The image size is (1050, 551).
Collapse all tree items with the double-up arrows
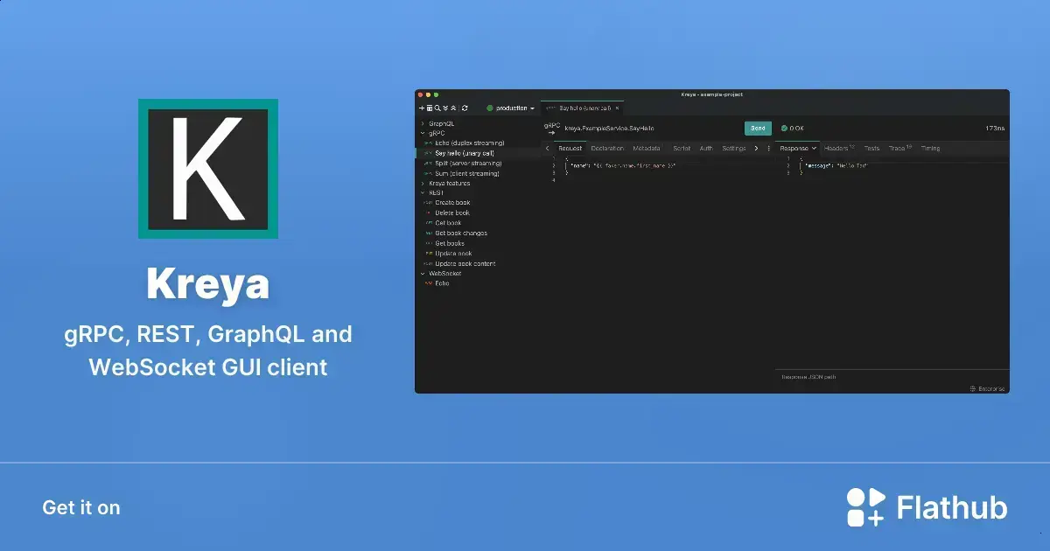[x=453, y=108]
